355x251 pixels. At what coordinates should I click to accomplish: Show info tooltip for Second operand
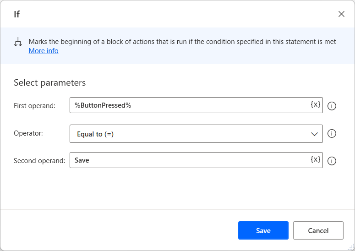333,161
